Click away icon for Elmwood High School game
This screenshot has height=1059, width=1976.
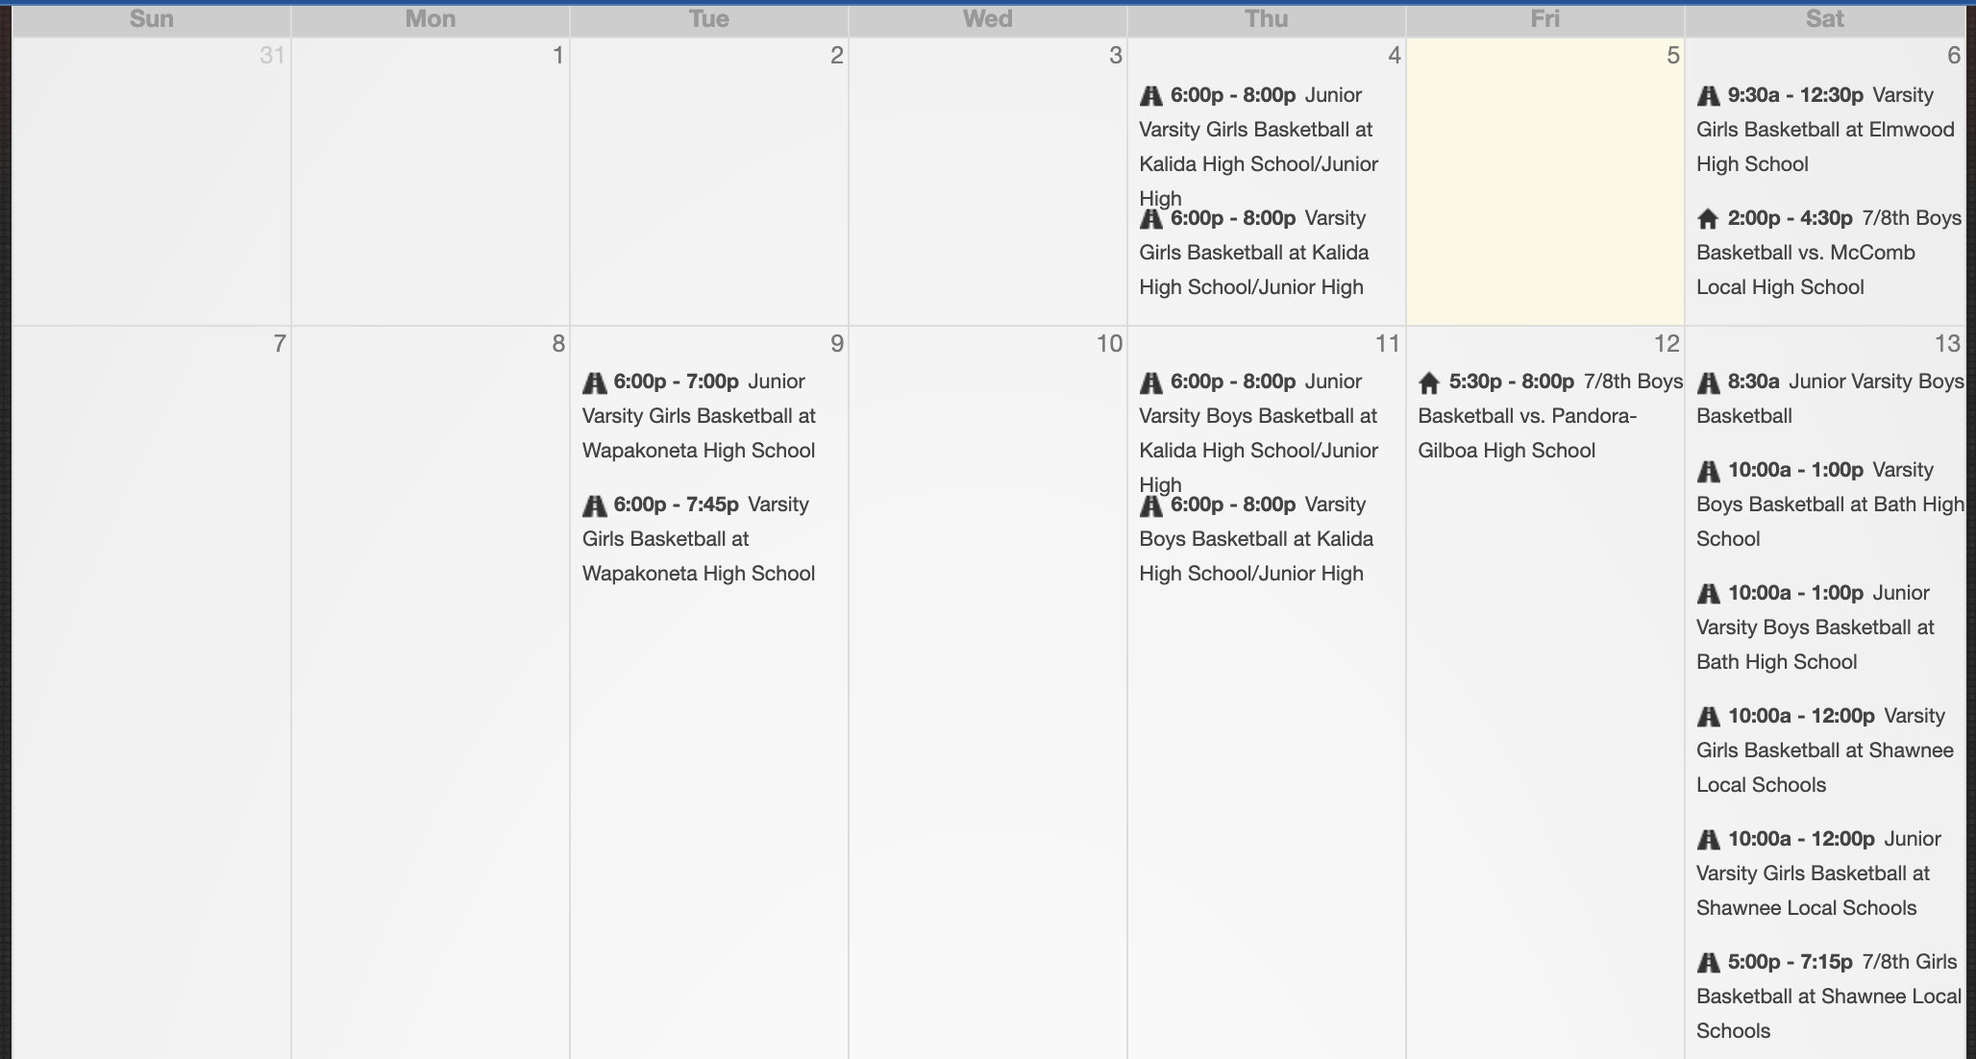1708,96
